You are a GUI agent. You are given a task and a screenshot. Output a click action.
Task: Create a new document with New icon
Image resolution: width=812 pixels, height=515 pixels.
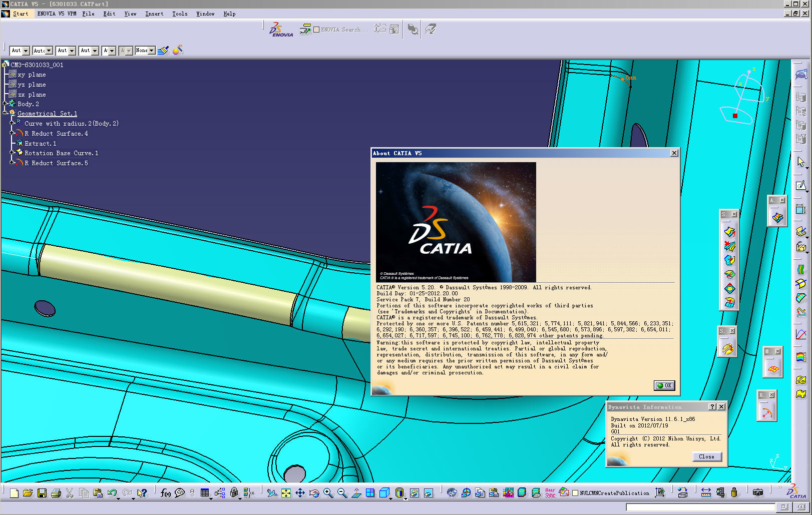(x=14, y=493)
